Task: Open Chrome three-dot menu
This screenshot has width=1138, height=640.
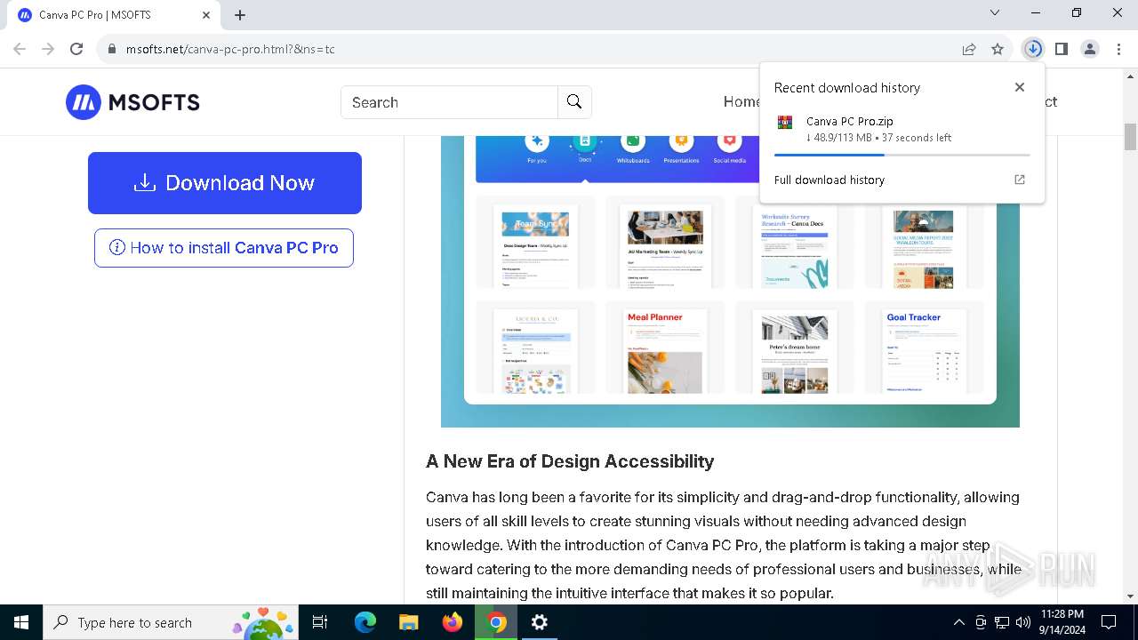Action: coord(1118,49)
